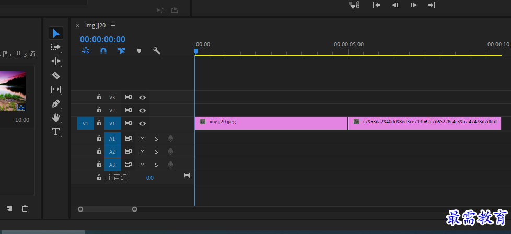Open timeline display settings wrench
Viewport: 511px width, 234px height.
(x=157, y=51)
